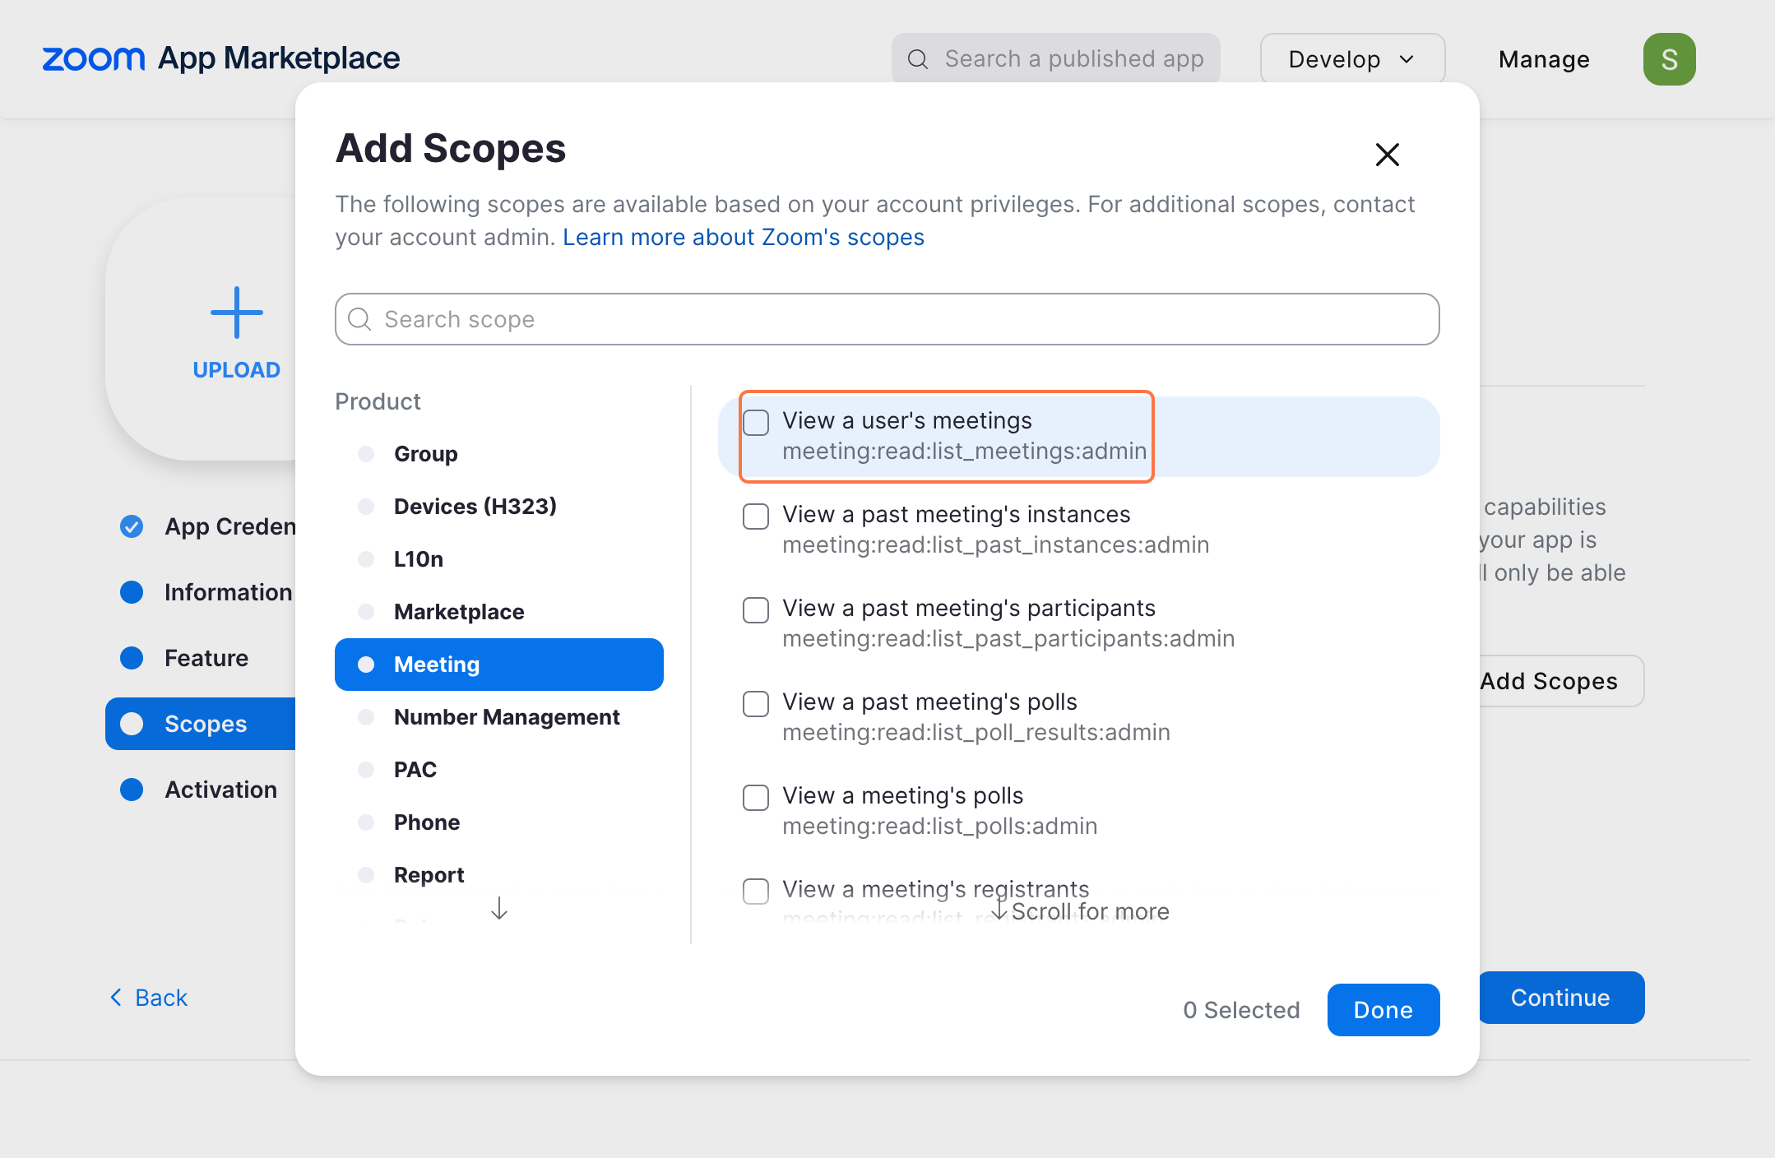Viewport: 1775px width, 1158px height.
Task: Open Learn more about Zoom's scopes link
Action: [744, 237]
